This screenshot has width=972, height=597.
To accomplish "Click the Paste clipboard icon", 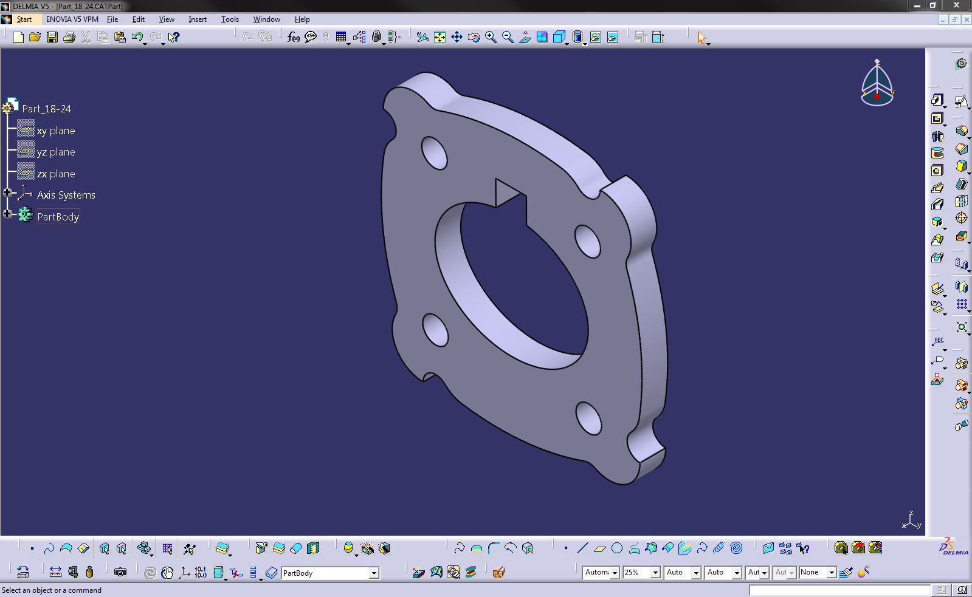I will (x=120, y=37).
